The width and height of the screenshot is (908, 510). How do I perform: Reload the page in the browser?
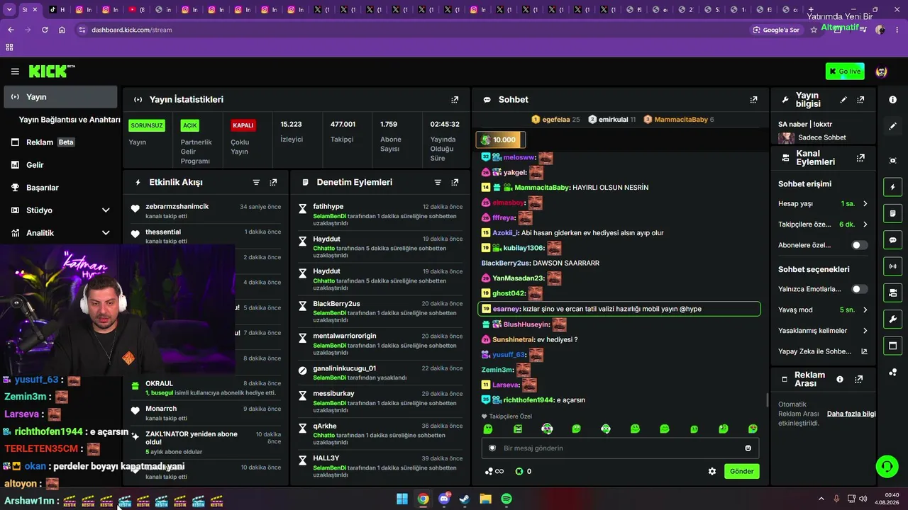(x=45, y=30)
